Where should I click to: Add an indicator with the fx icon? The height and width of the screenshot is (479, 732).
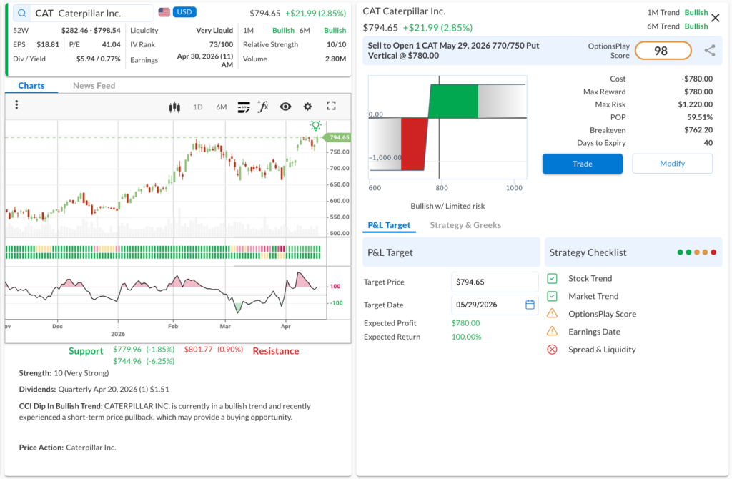click(263, 107)
